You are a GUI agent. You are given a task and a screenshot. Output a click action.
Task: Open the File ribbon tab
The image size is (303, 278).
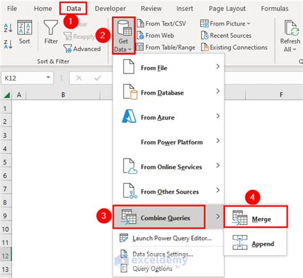tap(12, 8)
